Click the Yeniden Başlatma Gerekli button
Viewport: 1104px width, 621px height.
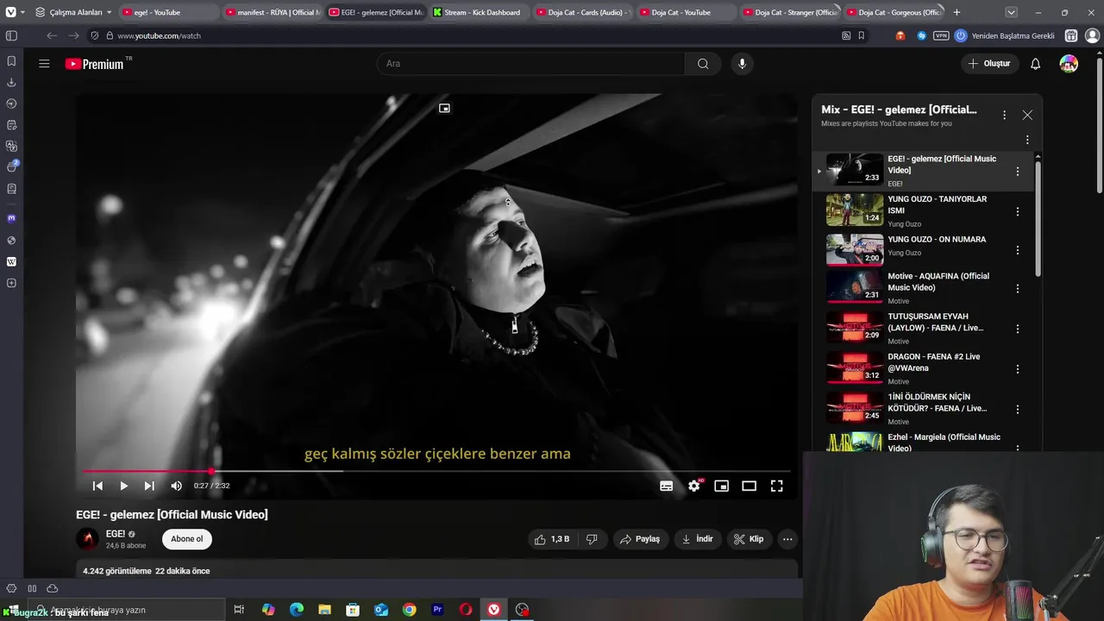click(1005, 35)
